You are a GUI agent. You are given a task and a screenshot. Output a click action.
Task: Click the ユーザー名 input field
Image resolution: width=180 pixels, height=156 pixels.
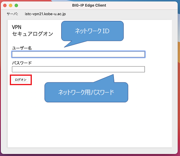click(78, 54)
